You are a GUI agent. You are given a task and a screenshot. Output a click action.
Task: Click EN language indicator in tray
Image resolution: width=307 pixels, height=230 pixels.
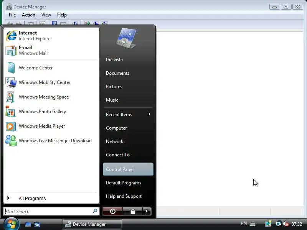click(244, 223)
